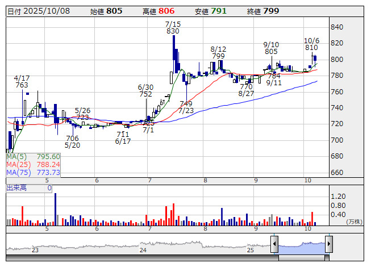Click the horizontal scrollbar thumb at bottom

(302, 258)
